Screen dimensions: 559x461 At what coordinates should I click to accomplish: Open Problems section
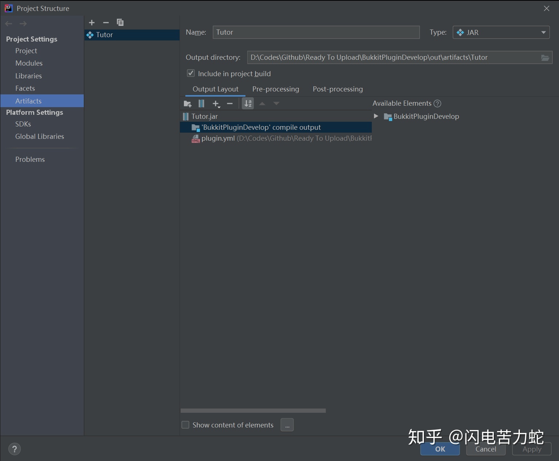point(30,160)
